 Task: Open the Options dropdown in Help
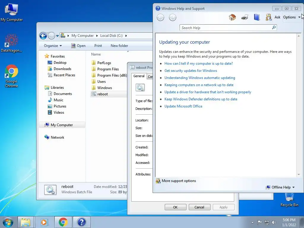pos(292,17)
